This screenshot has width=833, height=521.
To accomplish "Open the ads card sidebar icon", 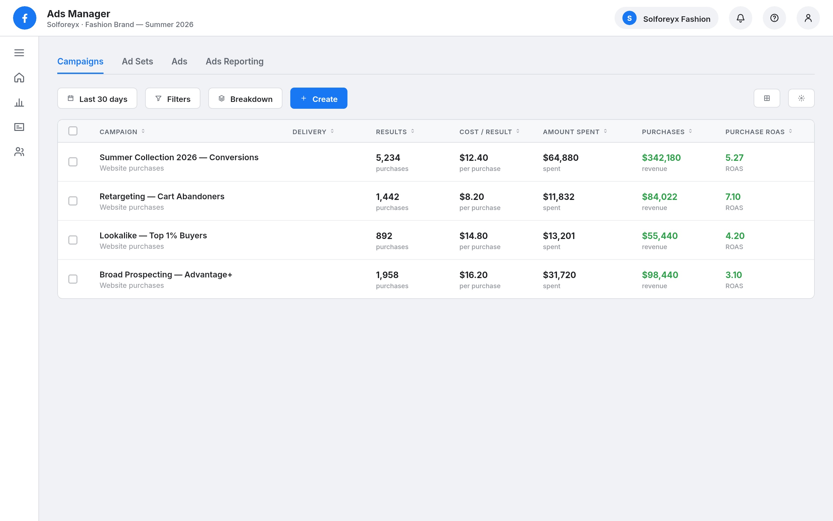I will [x=19, y=127].
